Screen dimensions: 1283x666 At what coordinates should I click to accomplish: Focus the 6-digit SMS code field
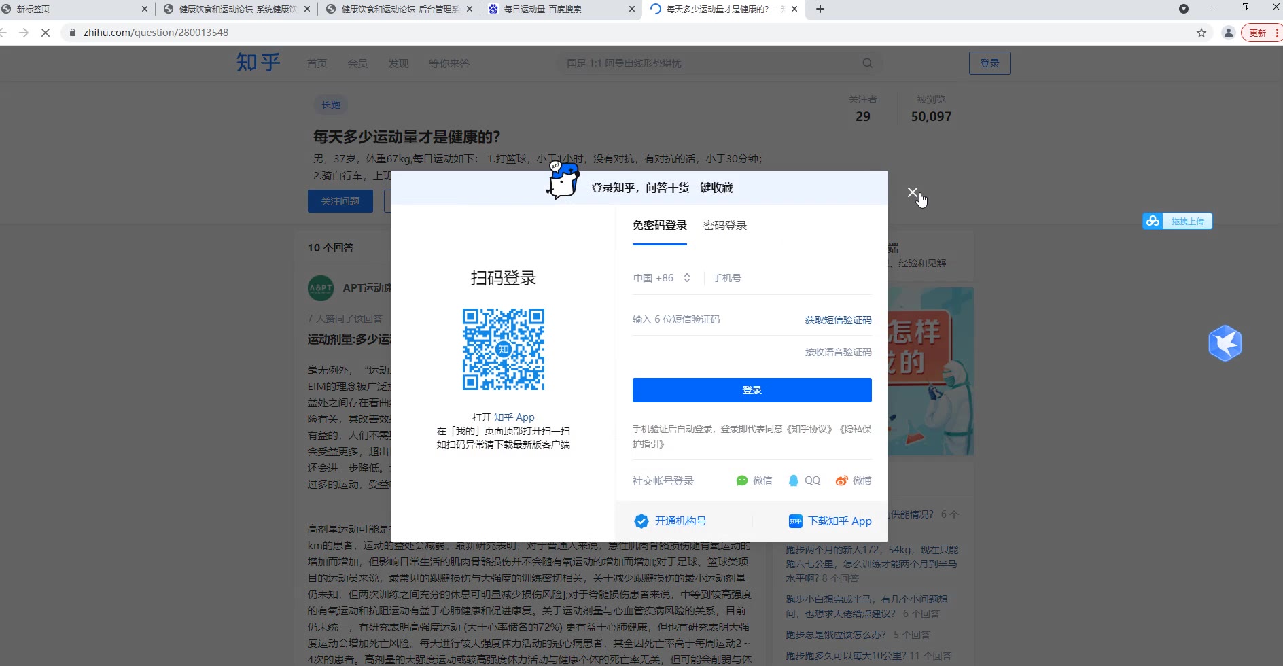[x=714, y=319]
